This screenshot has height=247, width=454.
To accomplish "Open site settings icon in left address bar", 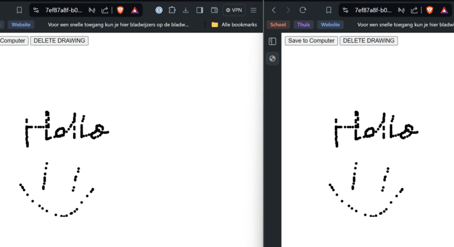I will [36, 10].
